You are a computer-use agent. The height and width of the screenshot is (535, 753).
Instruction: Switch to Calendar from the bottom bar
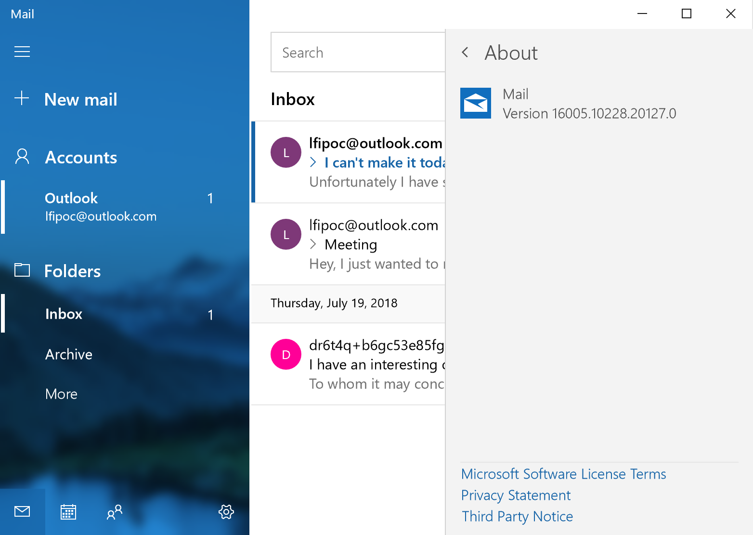(x=68, y=512)
